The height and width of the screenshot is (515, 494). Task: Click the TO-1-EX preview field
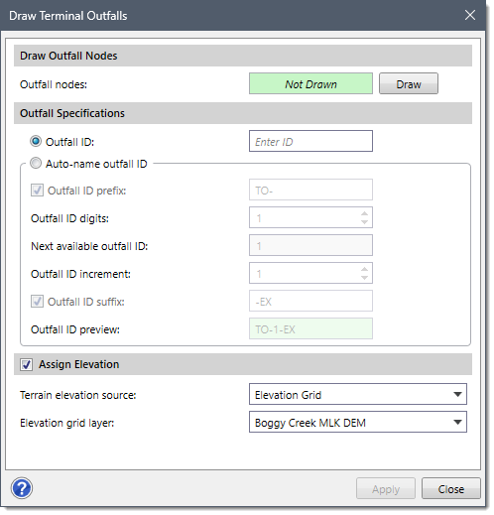(x=310, y=328)
